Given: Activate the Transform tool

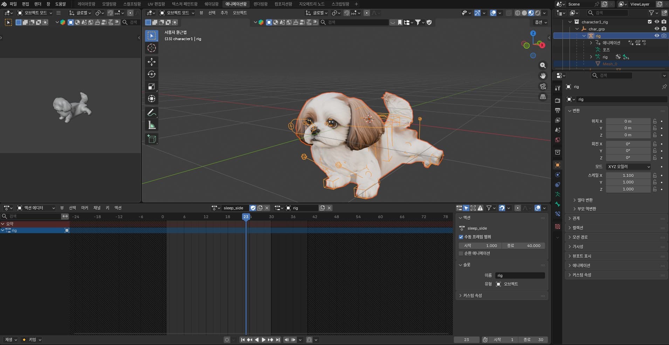Looking at the screenshot, I should 152,99.
